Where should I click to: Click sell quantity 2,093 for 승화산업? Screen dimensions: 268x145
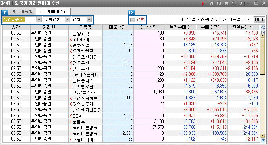128,45
